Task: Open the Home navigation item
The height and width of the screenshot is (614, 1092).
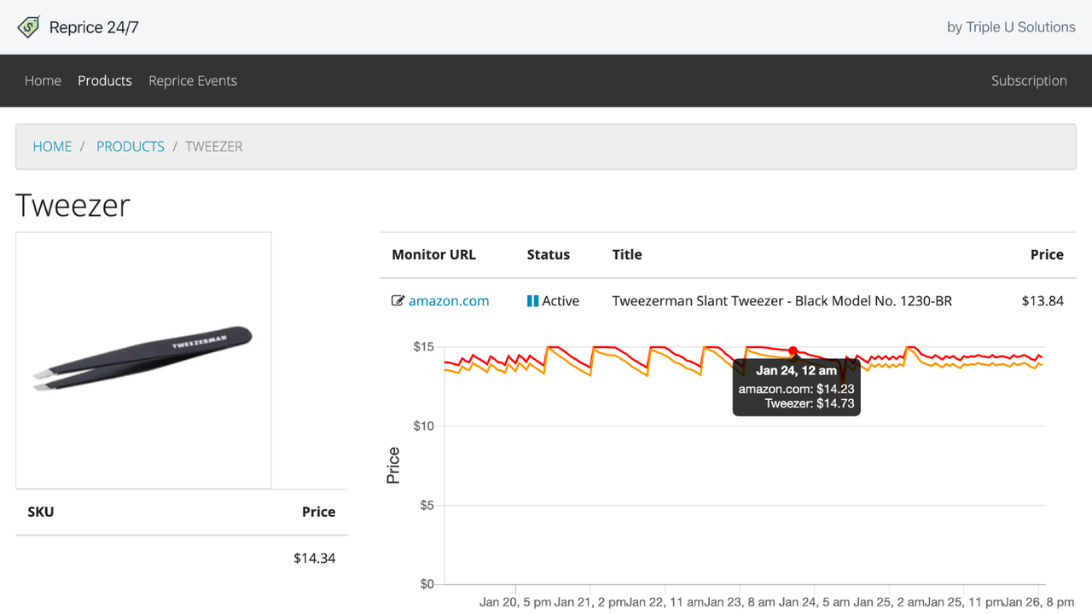Action: [43, 80]
